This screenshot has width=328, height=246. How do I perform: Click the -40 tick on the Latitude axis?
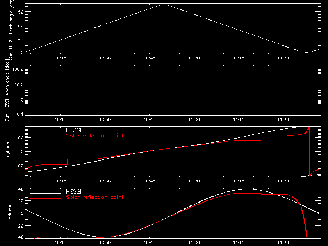pos(19,237)
